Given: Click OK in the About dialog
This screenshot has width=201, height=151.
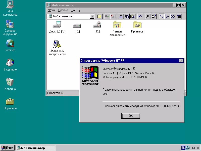Looking at the screenshot, I should [131, 116].
